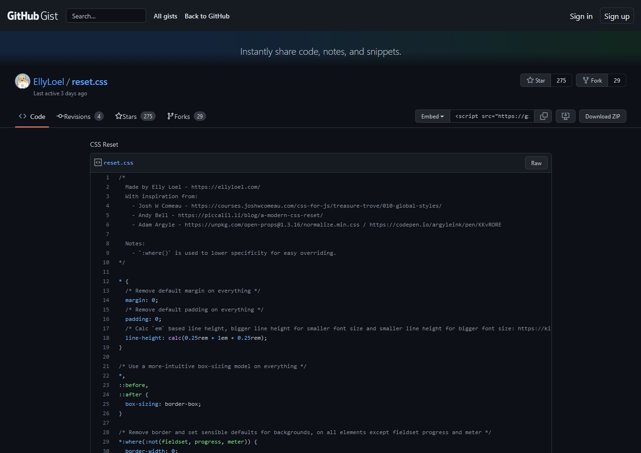Viewport: 641px width, 453px height.
Task: Fork this gist
Action: tap(592, 80)
